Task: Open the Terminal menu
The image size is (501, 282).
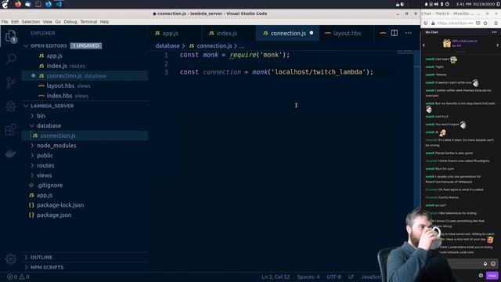Action: 88,22
